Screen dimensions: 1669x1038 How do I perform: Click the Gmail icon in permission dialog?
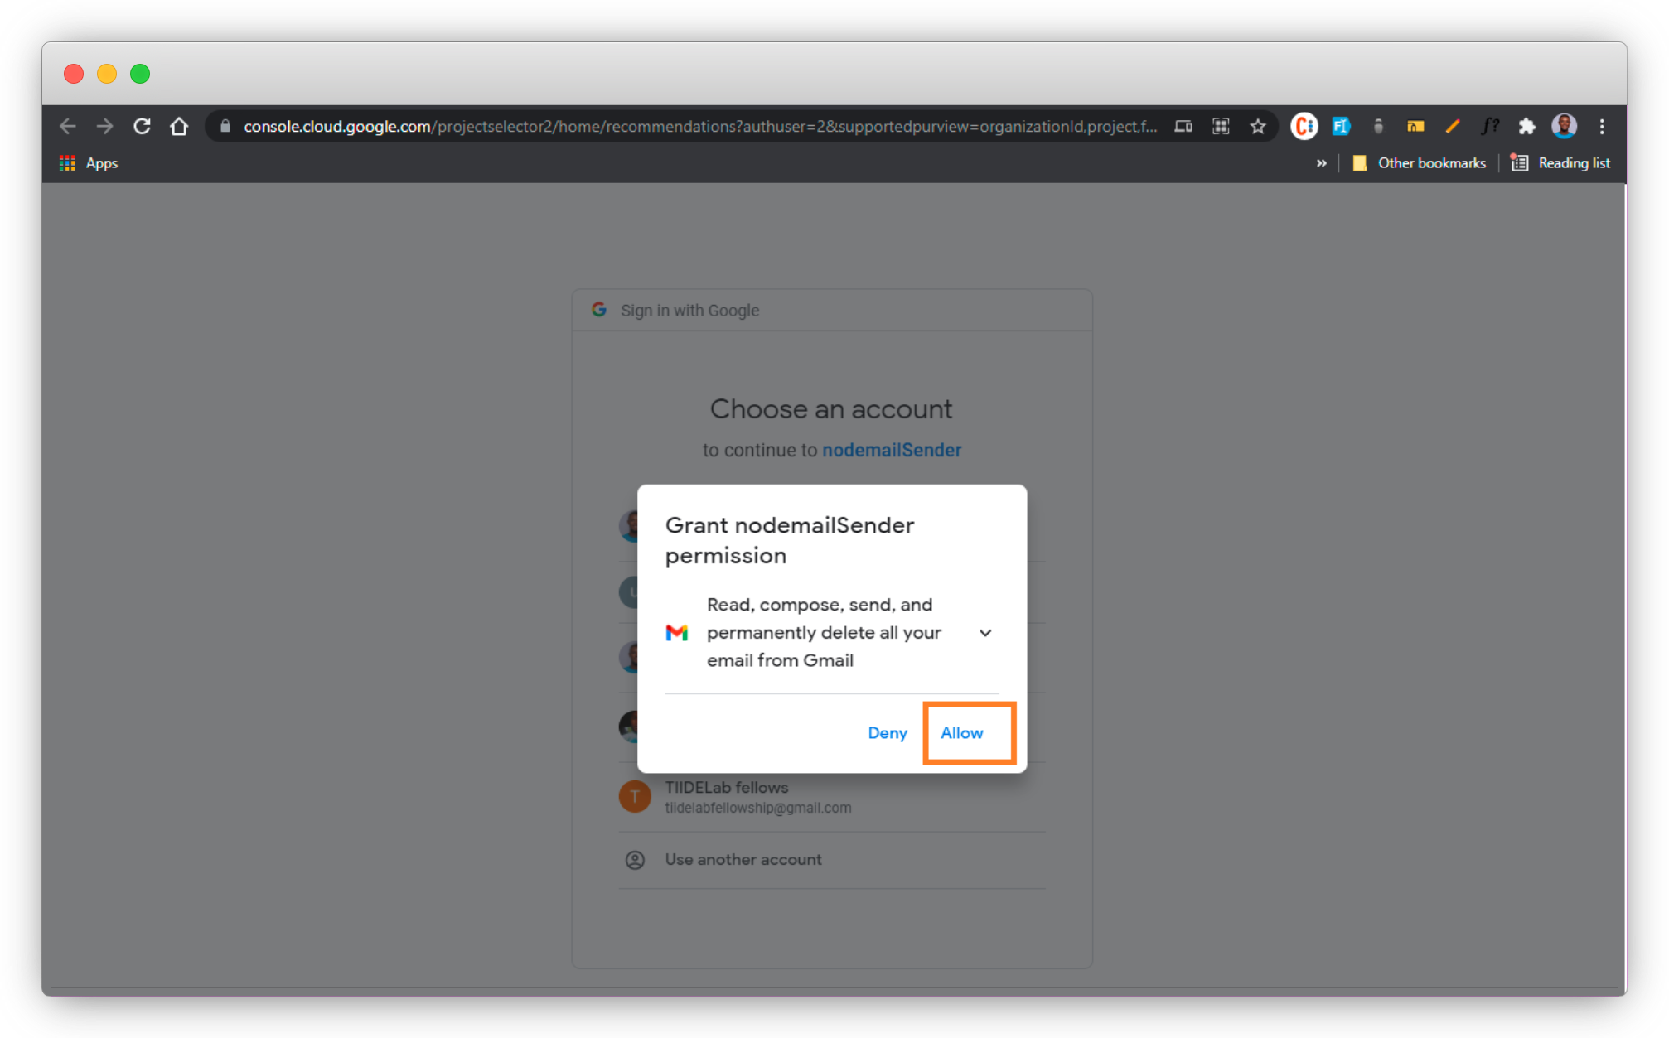(x=677, y=633)
